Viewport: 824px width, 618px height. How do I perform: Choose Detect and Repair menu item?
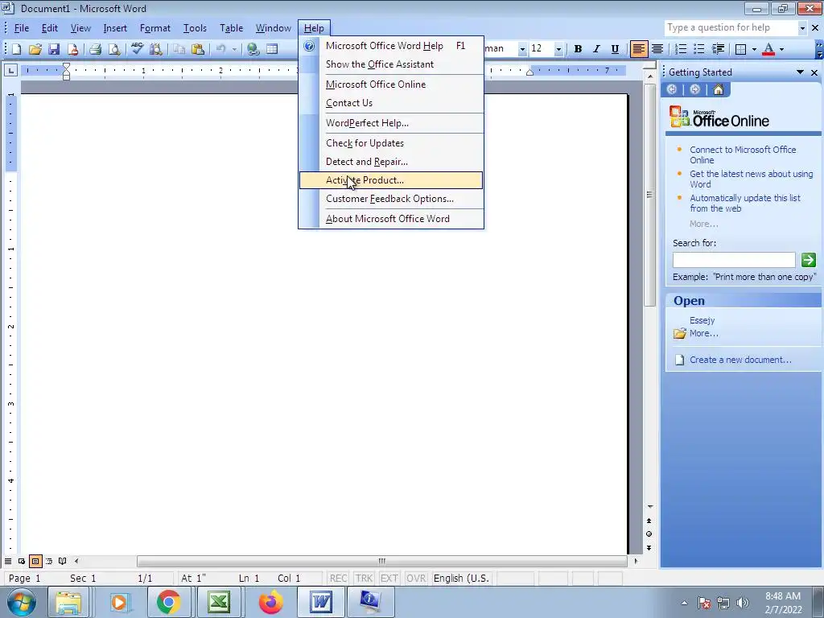pyautogui.click(x=390, y=162)
